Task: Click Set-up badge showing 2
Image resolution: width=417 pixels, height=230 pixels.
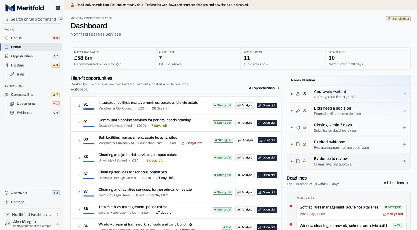Action: pos(56,38)
